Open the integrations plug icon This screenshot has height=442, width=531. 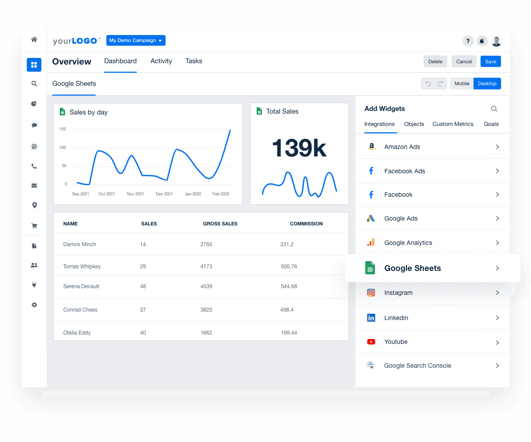[x=34, y=285]
